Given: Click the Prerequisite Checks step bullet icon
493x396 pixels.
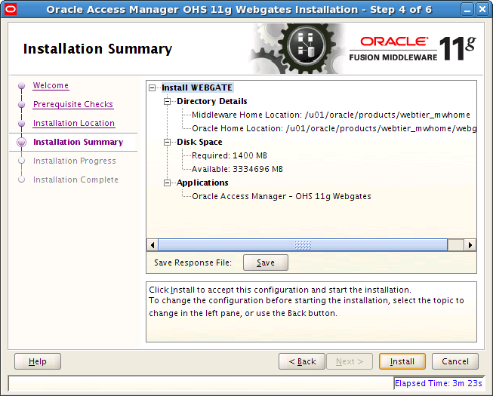Looking at the screenshot, I should click(x=22, y=104).
